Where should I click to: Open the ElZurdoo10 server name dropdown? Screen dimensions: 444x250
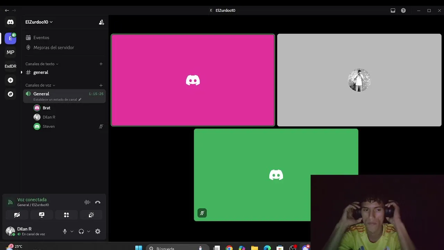[x=39, y=22]
